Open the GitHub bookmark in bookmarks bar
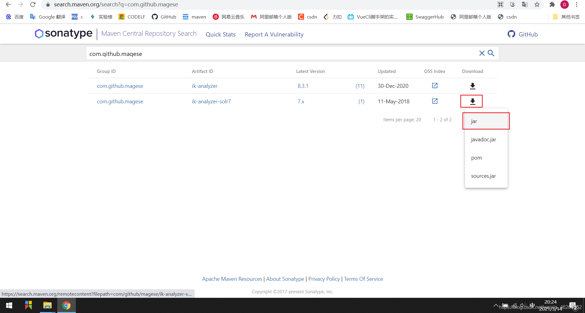The height and width of the screenshot is (313, 585). click(x=164, y=17)
